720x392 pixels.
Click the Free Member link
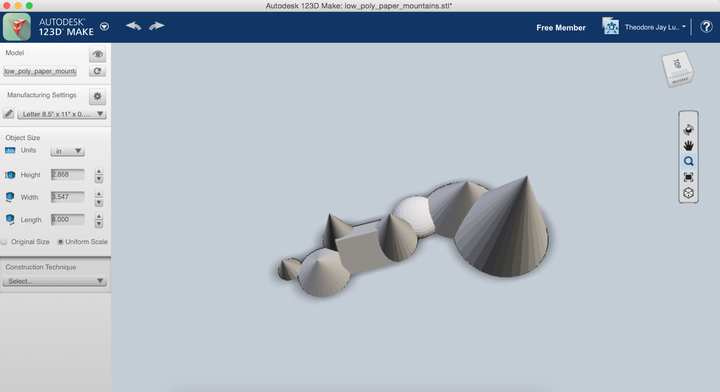click(561, 28)
